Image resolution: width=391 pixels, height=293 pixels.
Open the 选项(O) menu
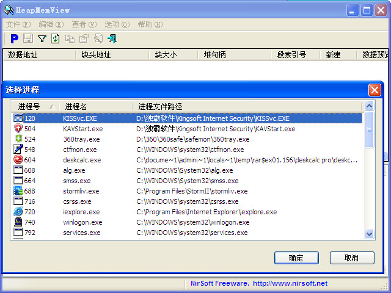(117, 24)
